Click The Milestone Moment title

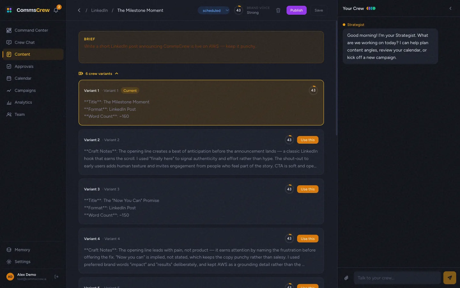[x=140, y=10]
